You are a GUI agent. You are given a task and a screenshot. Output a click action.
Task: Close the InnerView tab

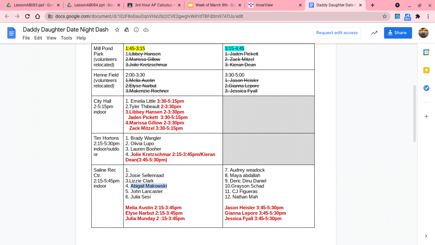click(x=300, y=5)
